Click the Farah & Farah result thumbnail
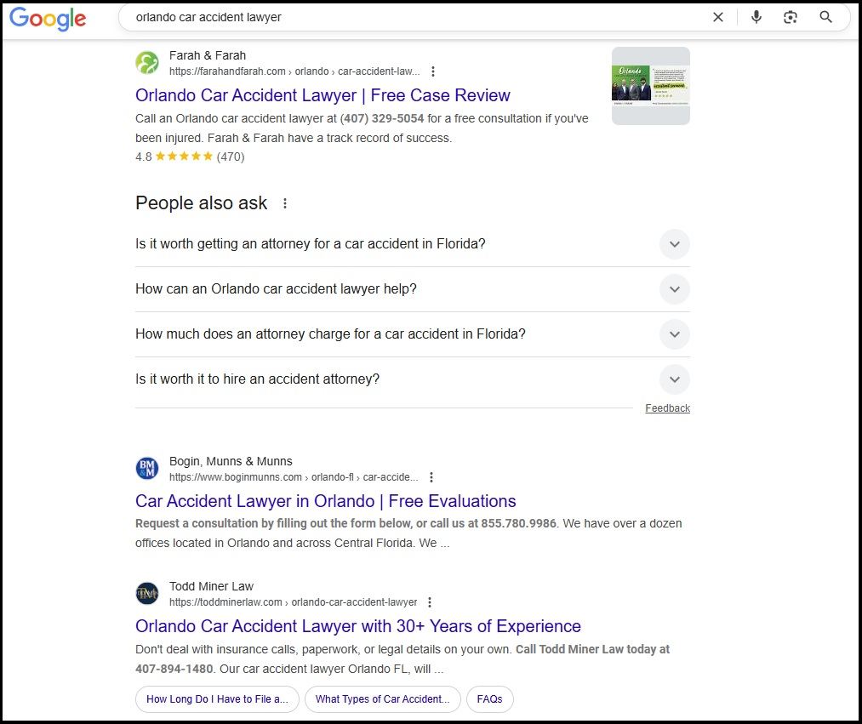This screenshot has width=862, height=724. 651,86
